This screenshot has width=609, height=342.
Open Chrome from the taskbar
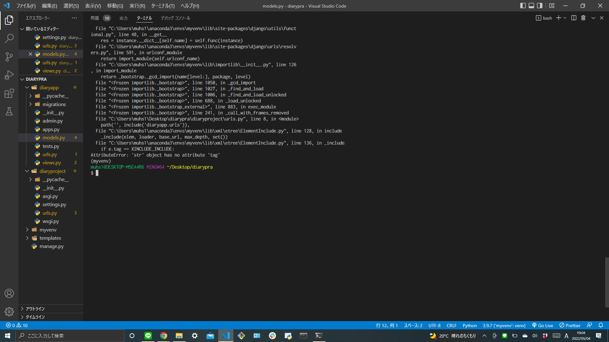164,336
